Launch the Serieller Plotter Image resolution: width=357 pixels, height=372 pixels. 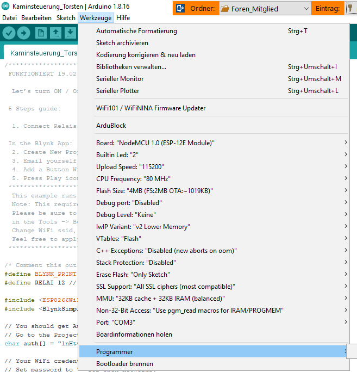click(x=214, y=91)
